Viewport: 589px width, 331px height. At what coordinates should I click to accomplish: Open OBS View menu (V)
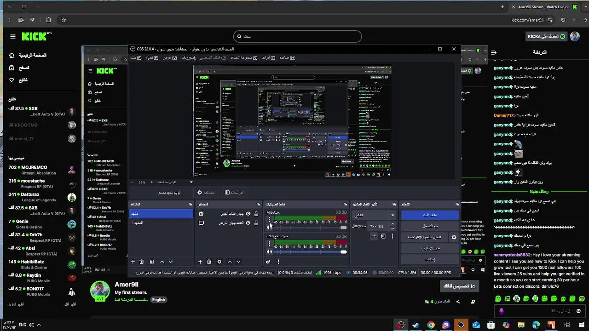170,58
